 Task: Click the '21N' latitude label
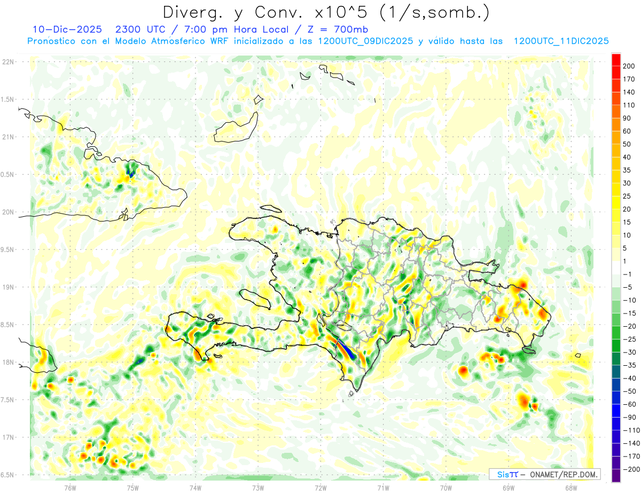click(x=7, y=137)
